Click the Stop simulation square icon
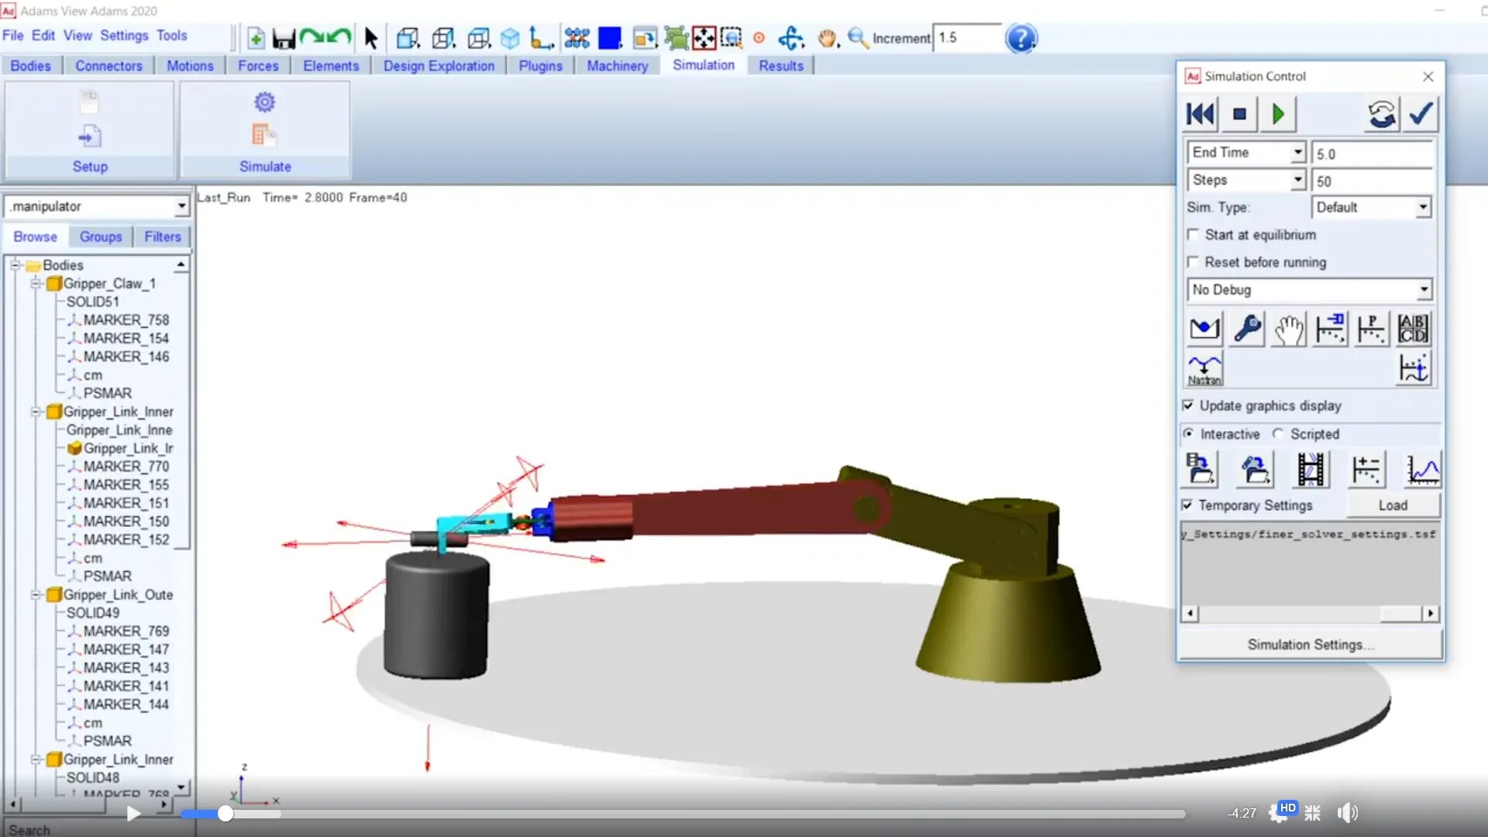 point(1239,115)
